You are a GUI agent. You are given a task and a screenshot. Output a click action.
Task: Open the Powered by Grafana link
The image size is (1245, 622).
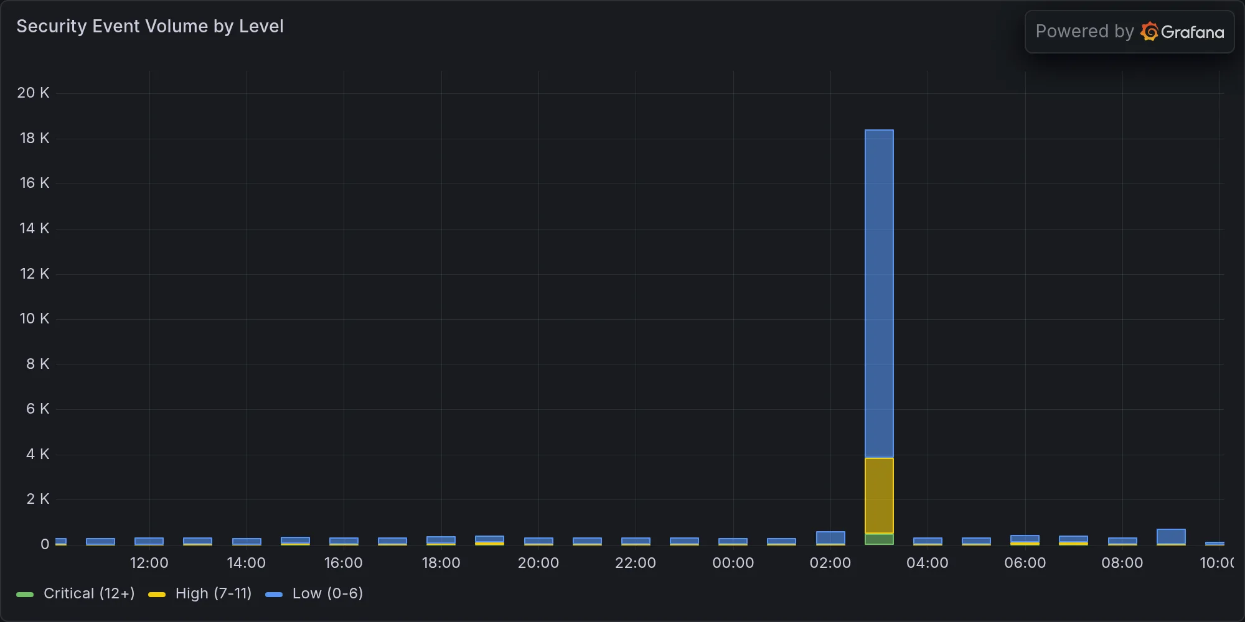point(1129,32)
